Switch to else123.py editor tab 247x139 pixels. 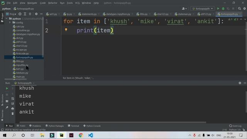coord(162,14)
